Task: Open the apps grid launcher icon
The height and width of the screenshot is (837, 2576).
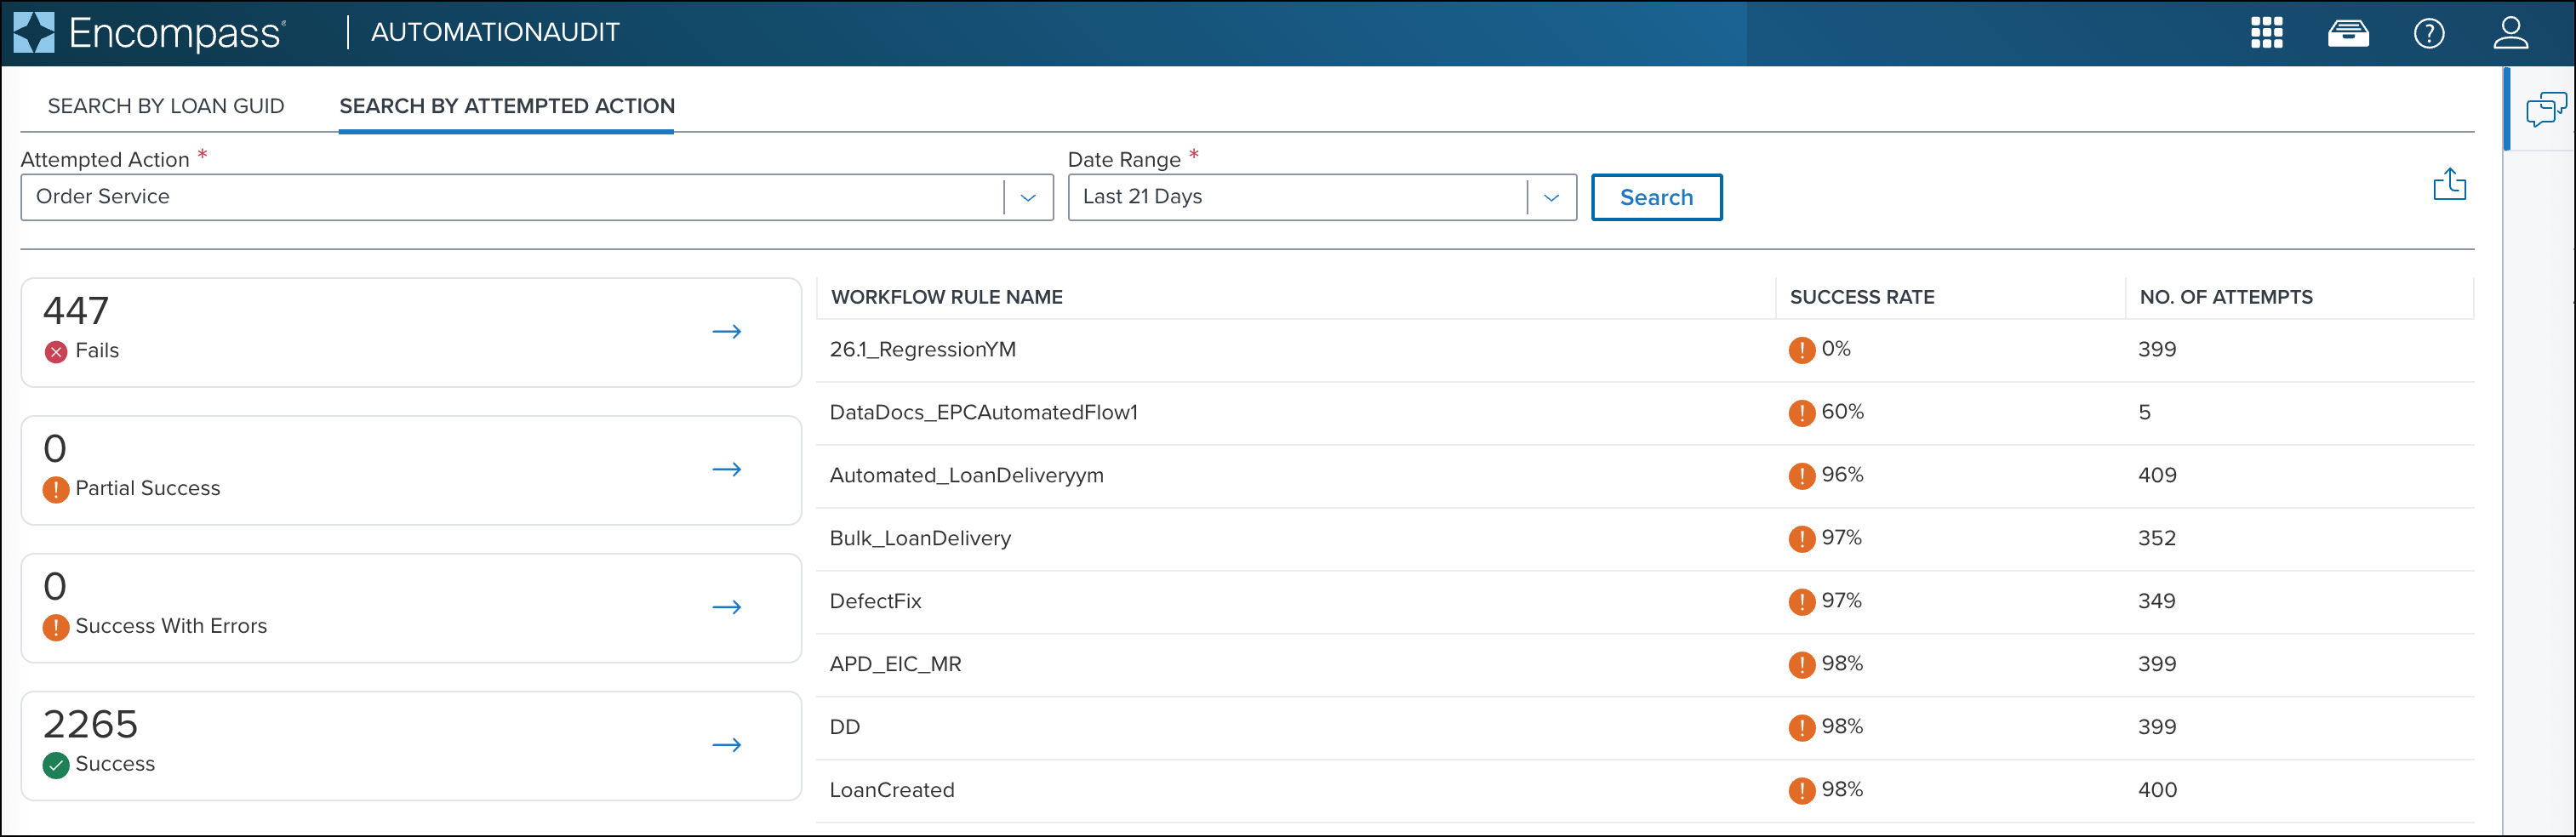Action: pyautogui.click(x=2266, y=33)
